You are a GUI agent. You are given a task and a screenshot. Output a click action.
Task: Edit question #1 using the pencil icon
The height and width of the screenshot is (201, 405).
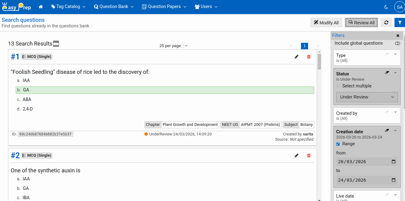296,57
